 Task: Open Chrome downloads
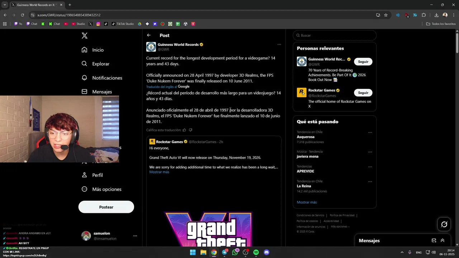[x=436, y=15]
